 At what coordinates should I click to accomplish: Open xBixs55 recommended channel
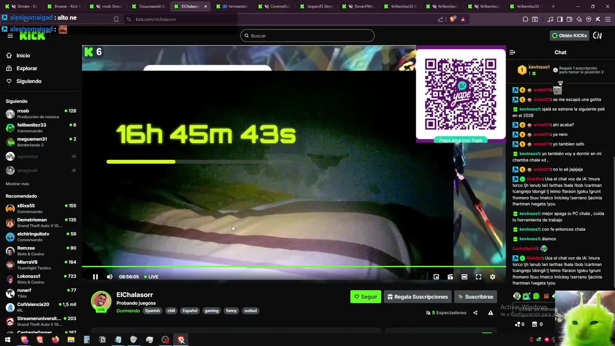[x=41, y=209]
